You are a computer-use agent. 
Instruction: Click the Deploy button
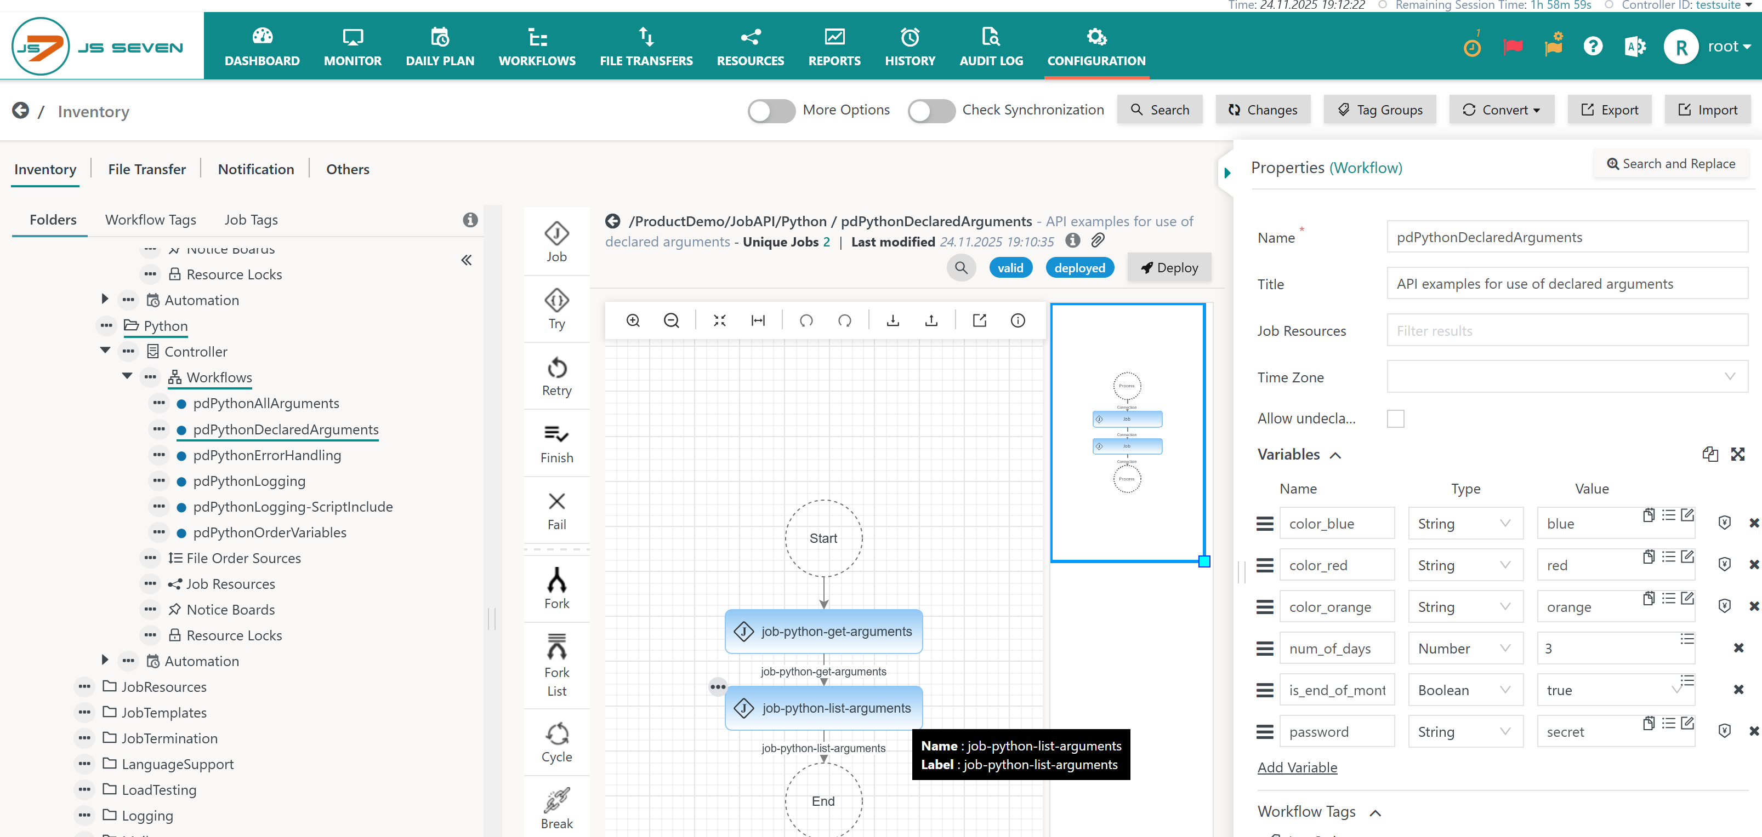click(1168, 267)
